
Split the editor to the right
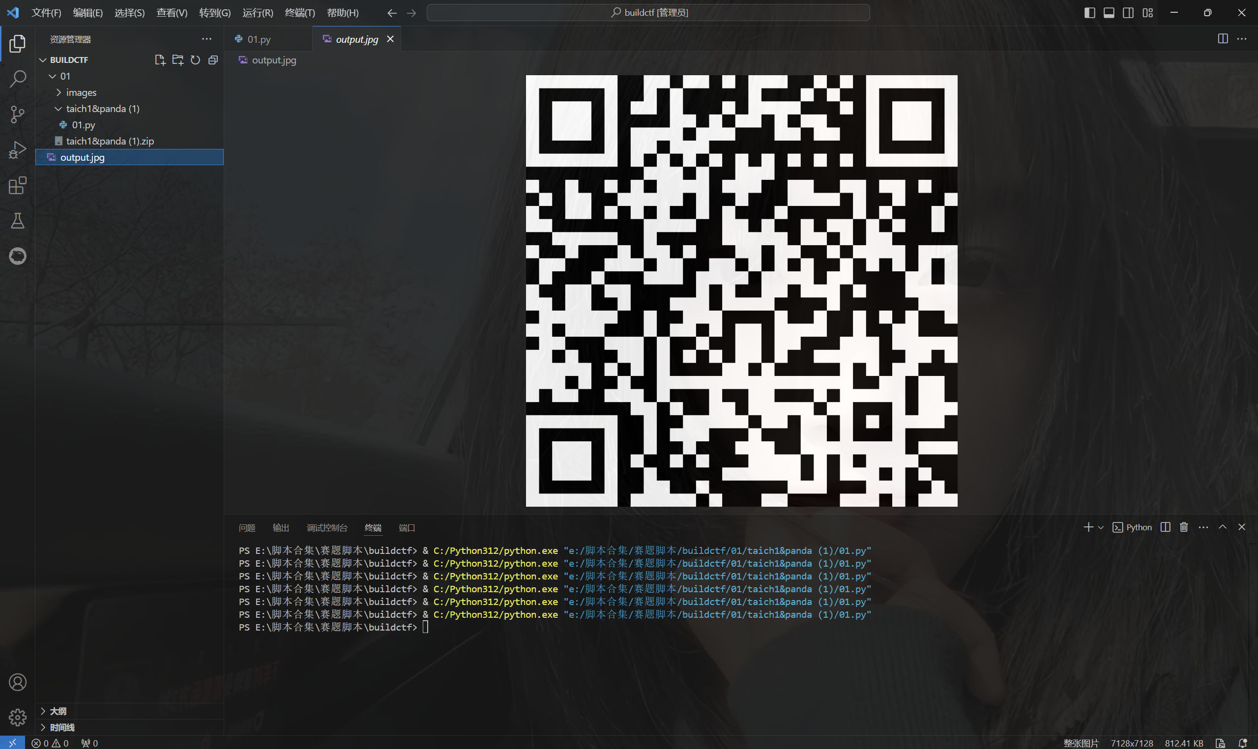(x=1223, y=39)
